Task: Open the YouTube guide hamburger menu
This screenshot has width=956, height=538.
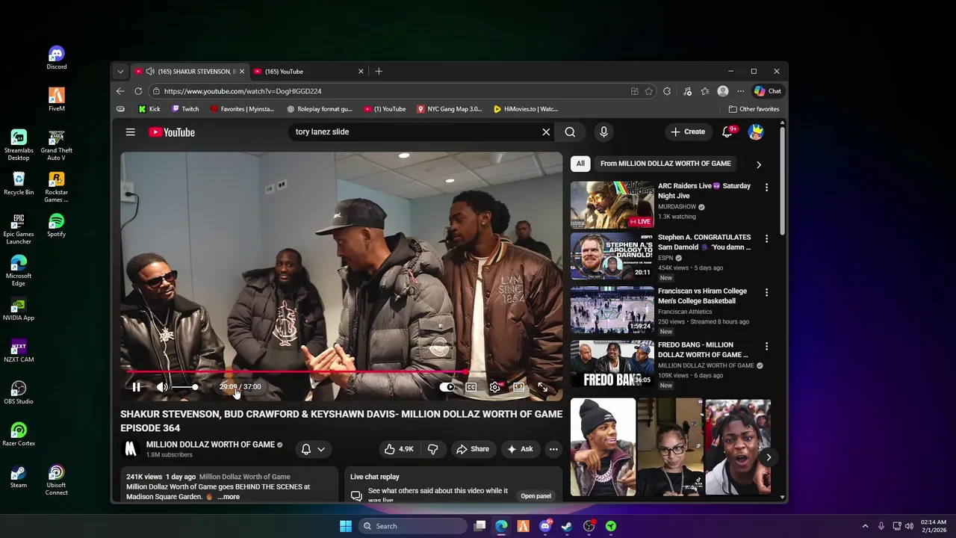Action: point(131,132)
